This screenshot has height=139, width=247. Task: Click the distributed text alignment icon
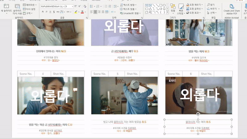coord(107,12)
